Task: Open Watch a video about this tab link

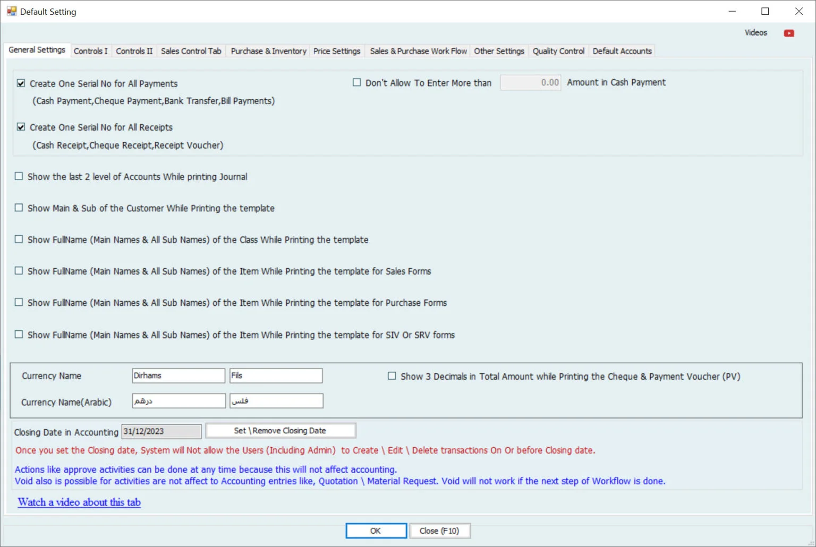Action: (x=79, y=502)
